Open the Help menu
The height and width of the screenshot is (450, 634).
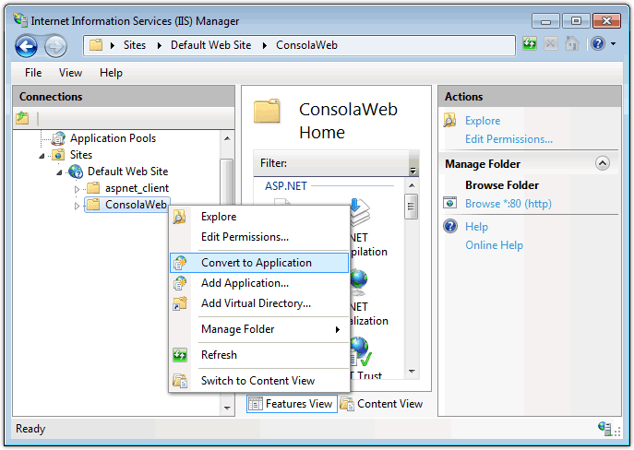point(111,73)
